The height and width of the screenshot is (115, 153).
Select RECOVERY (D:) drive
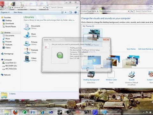pos(11,66)
